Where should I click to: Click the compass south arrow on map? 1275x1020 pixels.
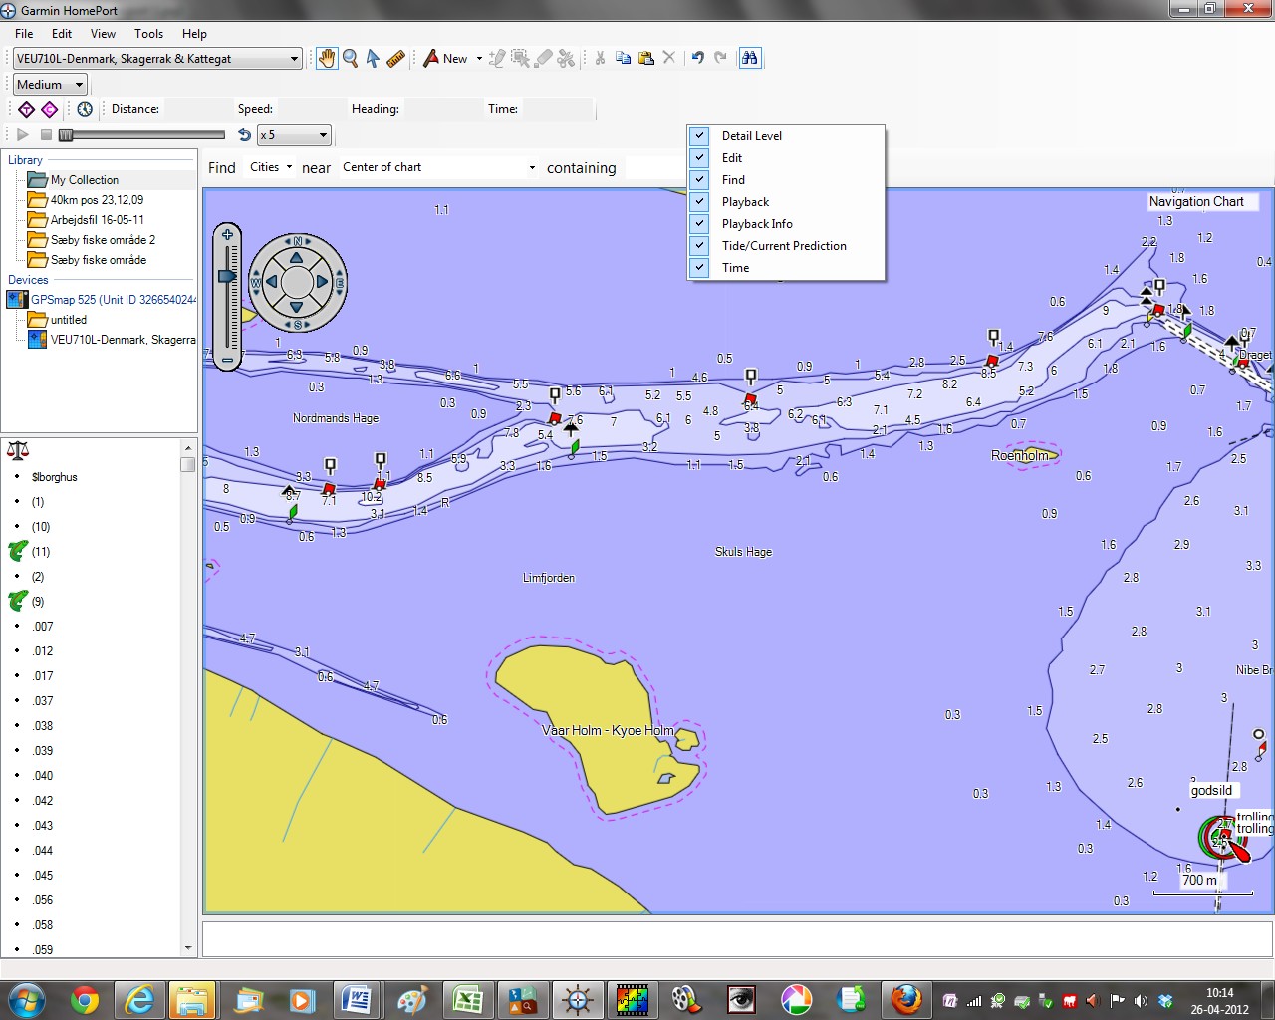[297, 307]
